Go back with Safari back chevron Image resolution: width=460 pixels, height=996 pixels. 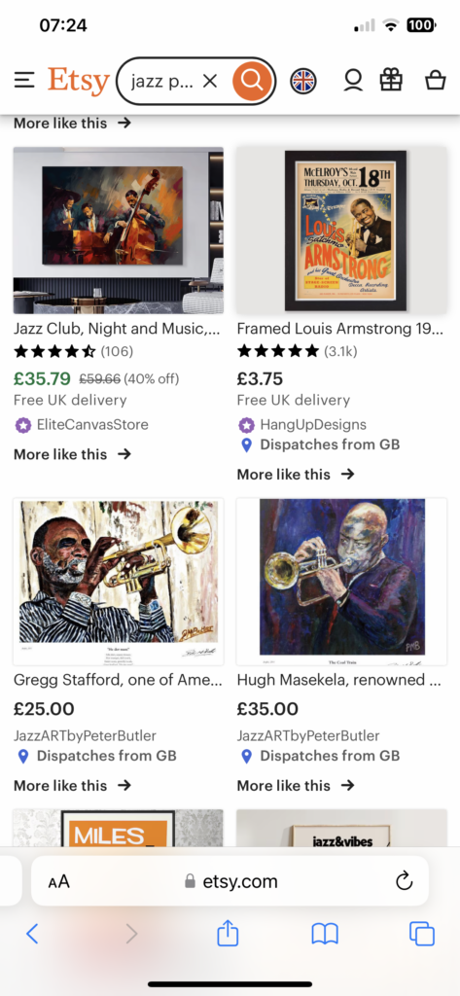pyautogui.click(x=32, y=933)
